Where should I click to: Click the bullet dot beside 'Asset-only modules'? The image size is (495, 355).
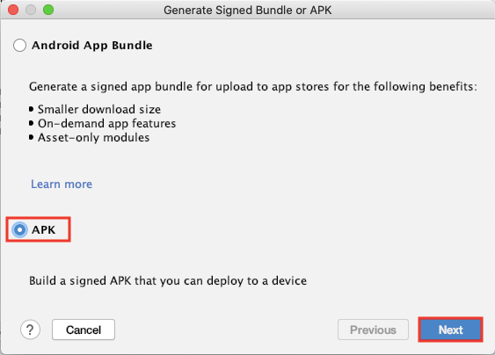pos(31,137)
